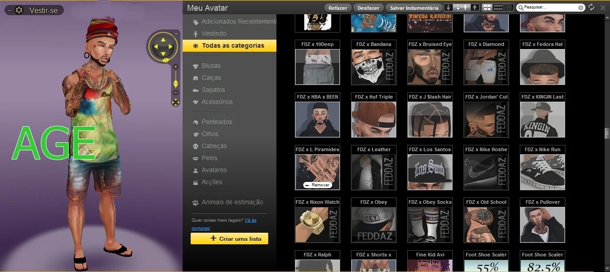Remove the FDZ x L Piramides item
The height and width of the screenshot is (272, 610).
click(317, 185)
